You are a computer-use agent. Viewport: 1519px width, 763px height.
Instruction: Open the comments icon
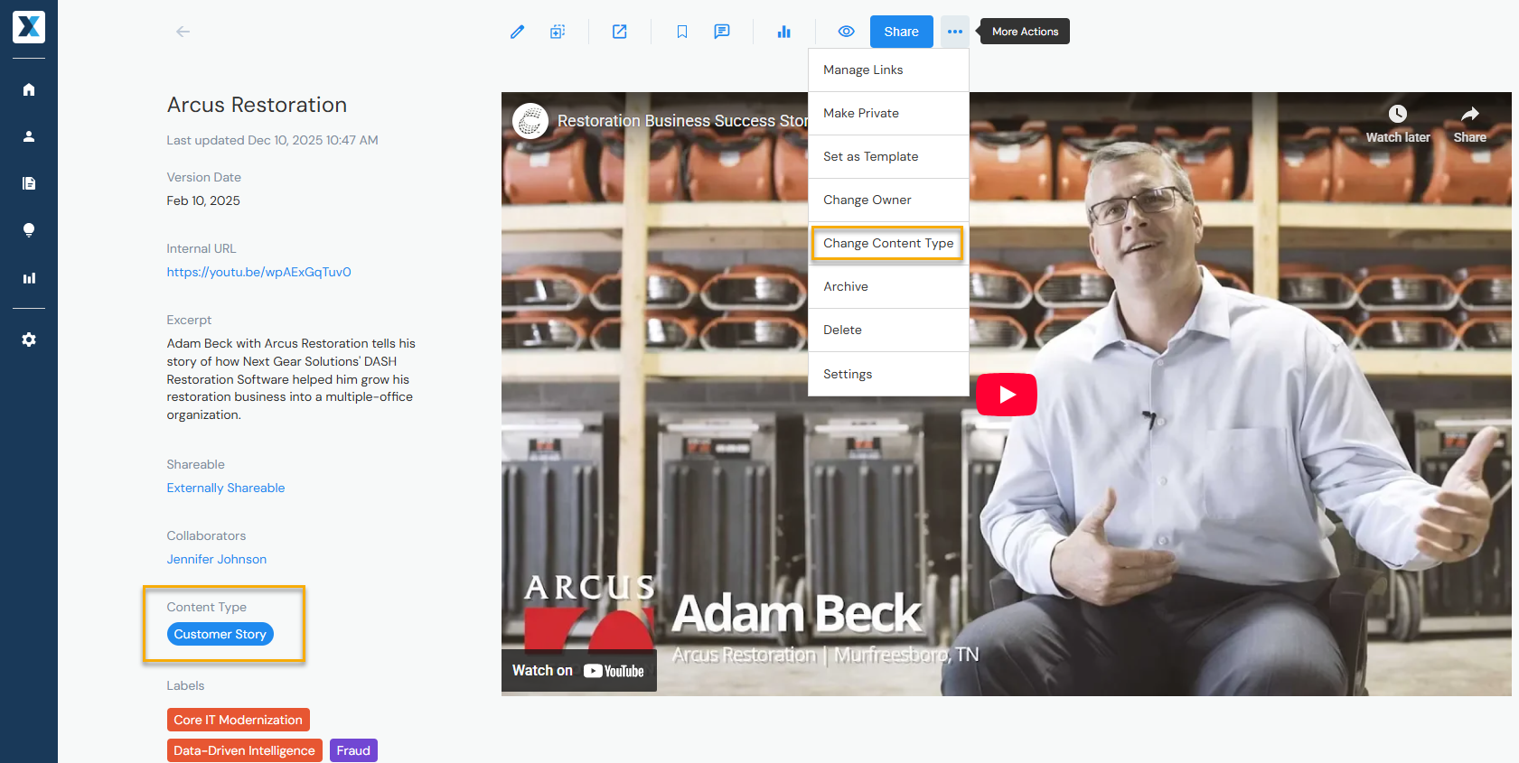click(x=722, y=32)
